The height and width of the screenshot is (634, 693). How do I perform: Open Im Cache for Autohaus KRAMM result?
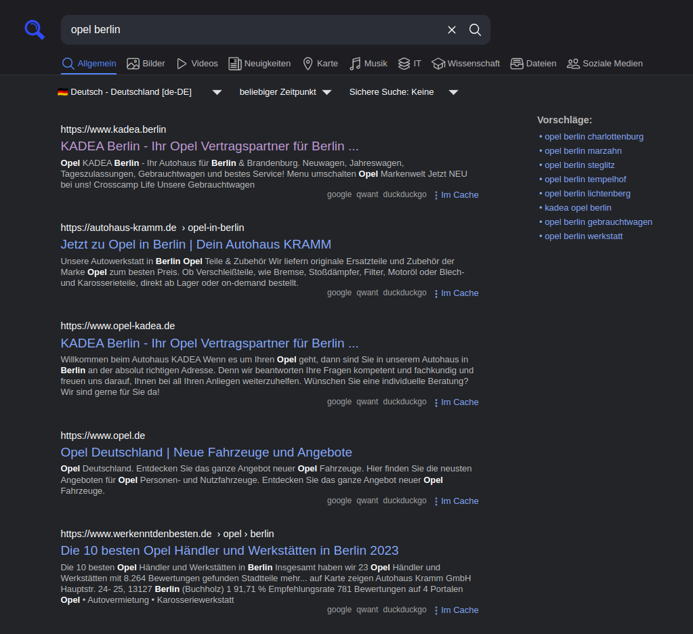coord(460,293)
